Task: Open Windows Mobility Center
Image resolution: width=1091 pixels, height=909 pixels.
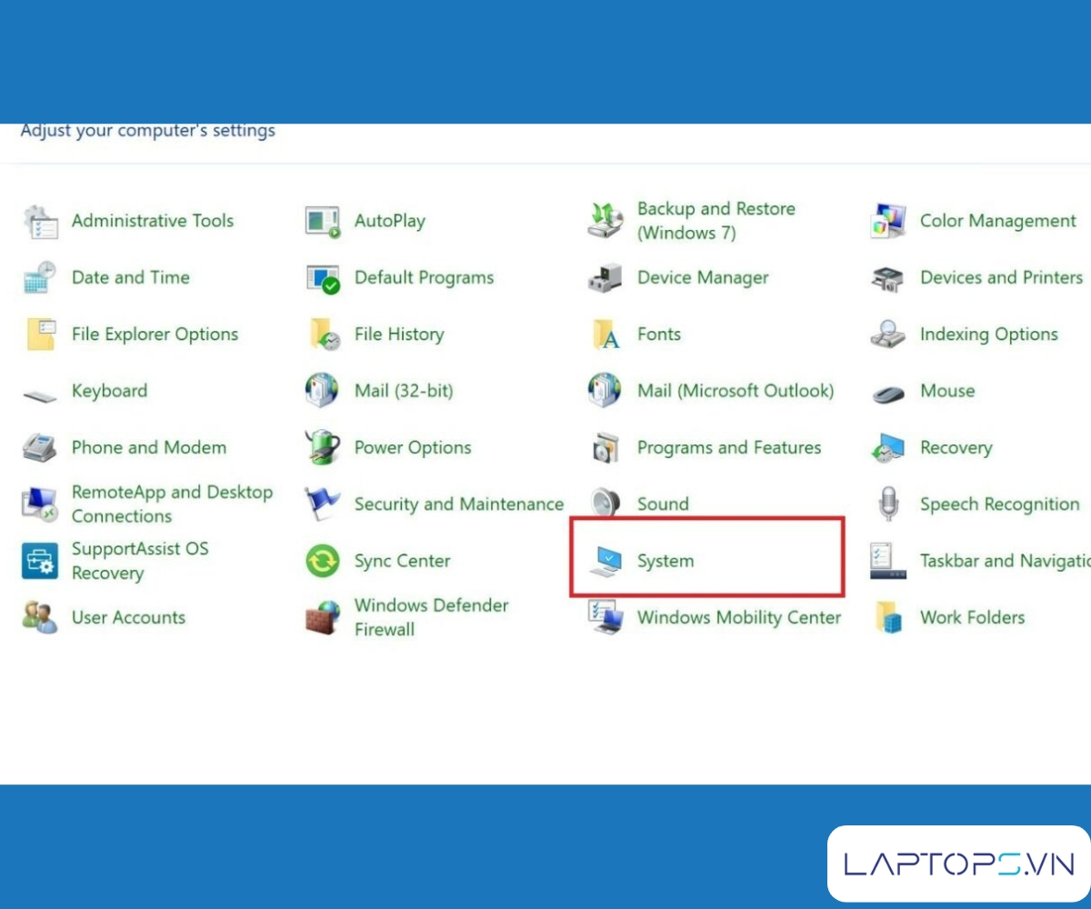Action: (738, 618)
